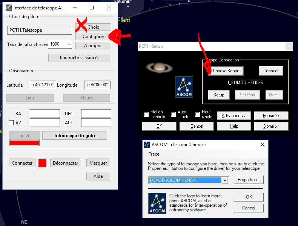Image resolution: width=298 pixels, height=226 pixels.
Task: Open the Trace menu in Telescope Chooser
Action: click(154, 154)
